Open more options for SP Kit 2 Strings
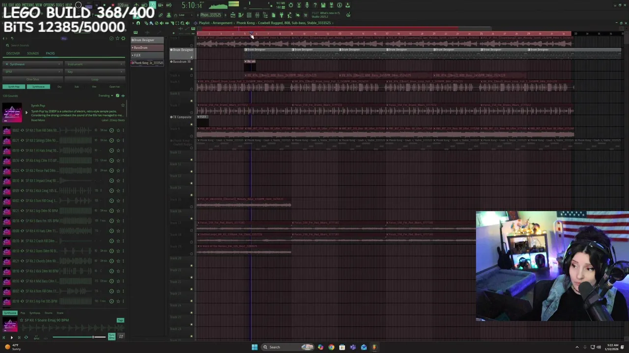The height and width of the screenshot is (353, 629). pyautogui.click(x=123, y=140)
